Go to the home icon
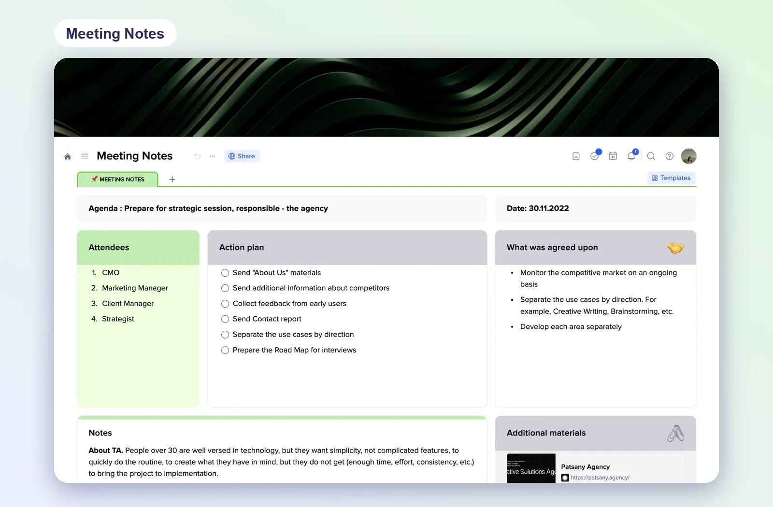Image resolution: width=773 pixels, height=507 pixels. [68, 156]
